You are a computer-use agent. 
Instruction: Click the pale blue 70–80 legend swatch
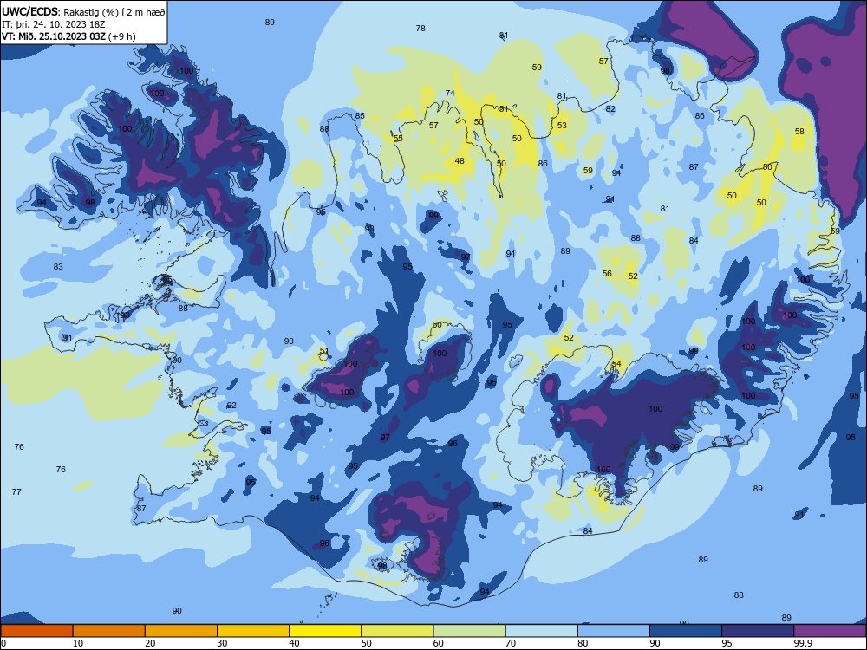tap(541, 631)
